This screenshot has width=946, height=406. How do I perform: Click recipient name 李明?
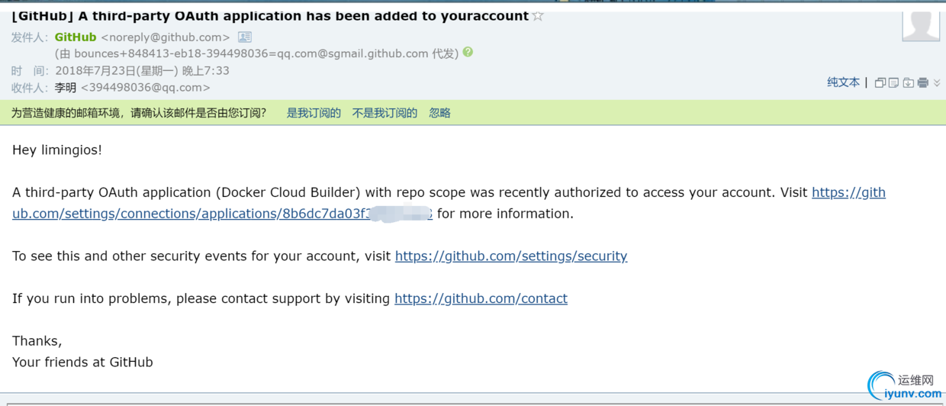coord(66,88)
